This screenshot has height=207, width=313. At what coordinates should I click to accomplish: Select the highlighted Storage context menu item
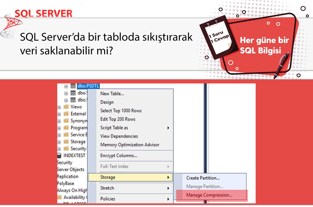click(x=130, y=177)
